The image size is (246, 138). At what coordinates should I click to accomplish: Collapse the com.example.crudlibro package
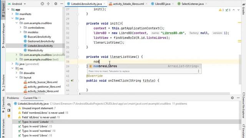pos(17,23)
